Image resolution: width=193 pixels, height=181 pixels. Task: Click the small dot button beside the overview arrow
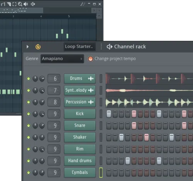99,10
